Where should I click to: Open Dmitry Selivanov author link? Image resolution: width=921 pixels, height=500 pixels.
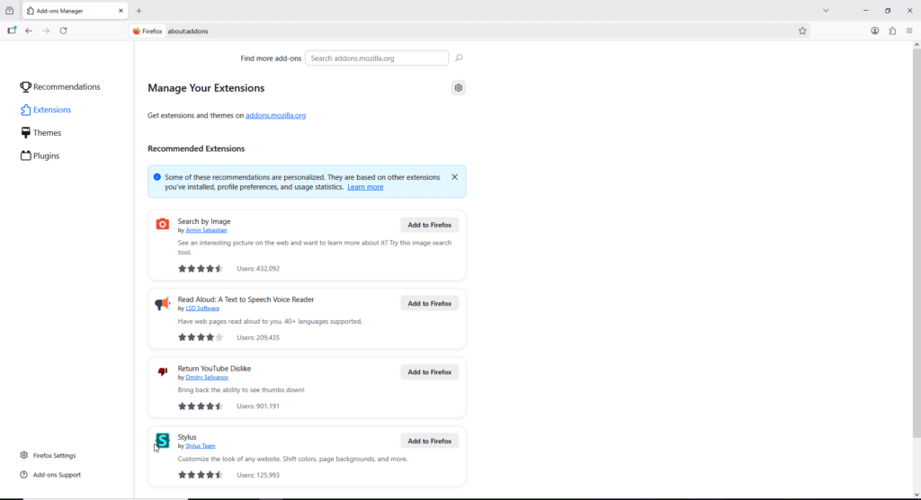tap(207, 377)
